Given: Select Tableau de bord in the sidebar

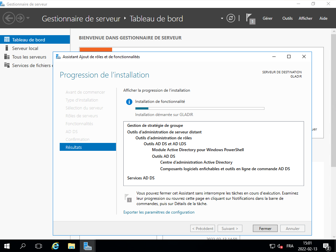Looking at the screenshot, I should pos(35,39).
